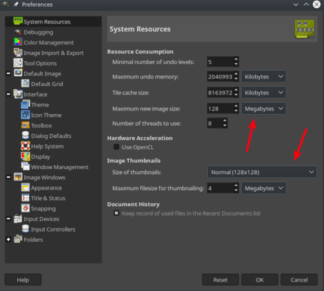Select the Icon Theme icon
324x291 pixels.
[x=26, y=115]
